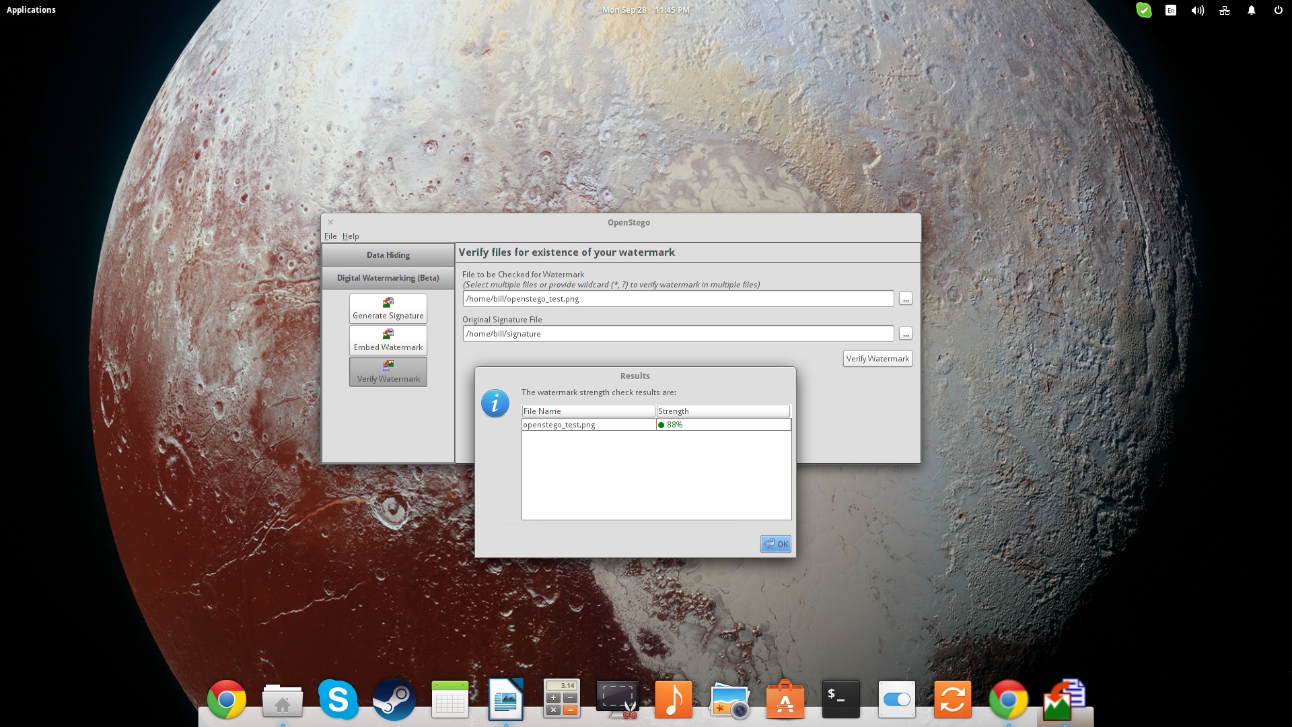Open Google Chrome from the dock's left end

click(x=227, y=699)
